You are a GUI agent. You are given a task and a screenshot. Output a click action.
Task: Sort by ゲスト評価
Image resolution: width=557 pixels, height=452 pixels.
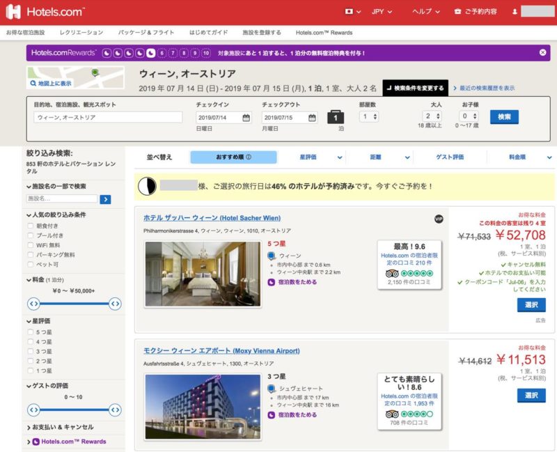click(x=450, y=157)
